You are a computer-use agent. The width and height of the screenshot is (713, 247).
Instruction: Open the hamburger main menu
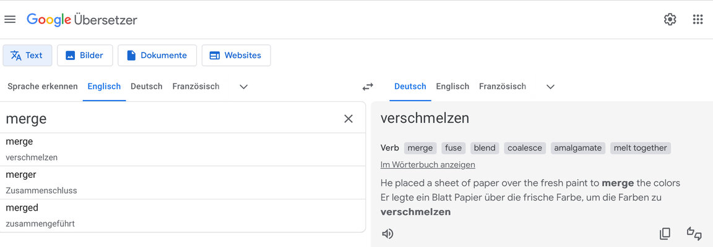(x=10, y=20)
